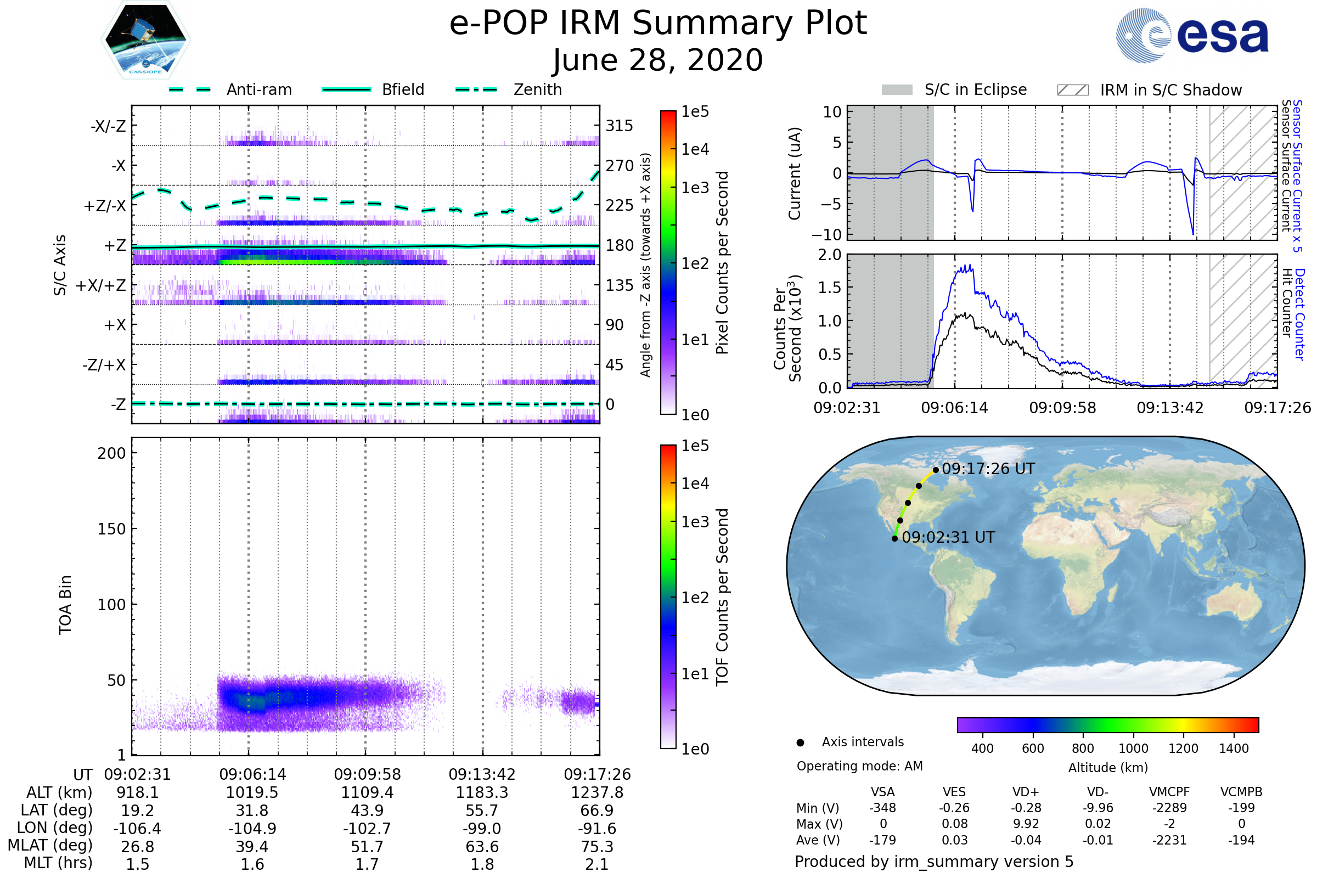Click the ESA logo
This screenshot has height=878, width=1317.
click(1191, 35)
